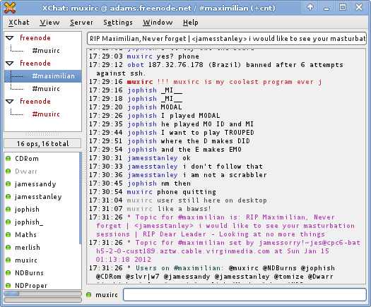371x307 pixels.
Task: Click the green status dot beside NDProper
Action: click(x=8, y=286)
